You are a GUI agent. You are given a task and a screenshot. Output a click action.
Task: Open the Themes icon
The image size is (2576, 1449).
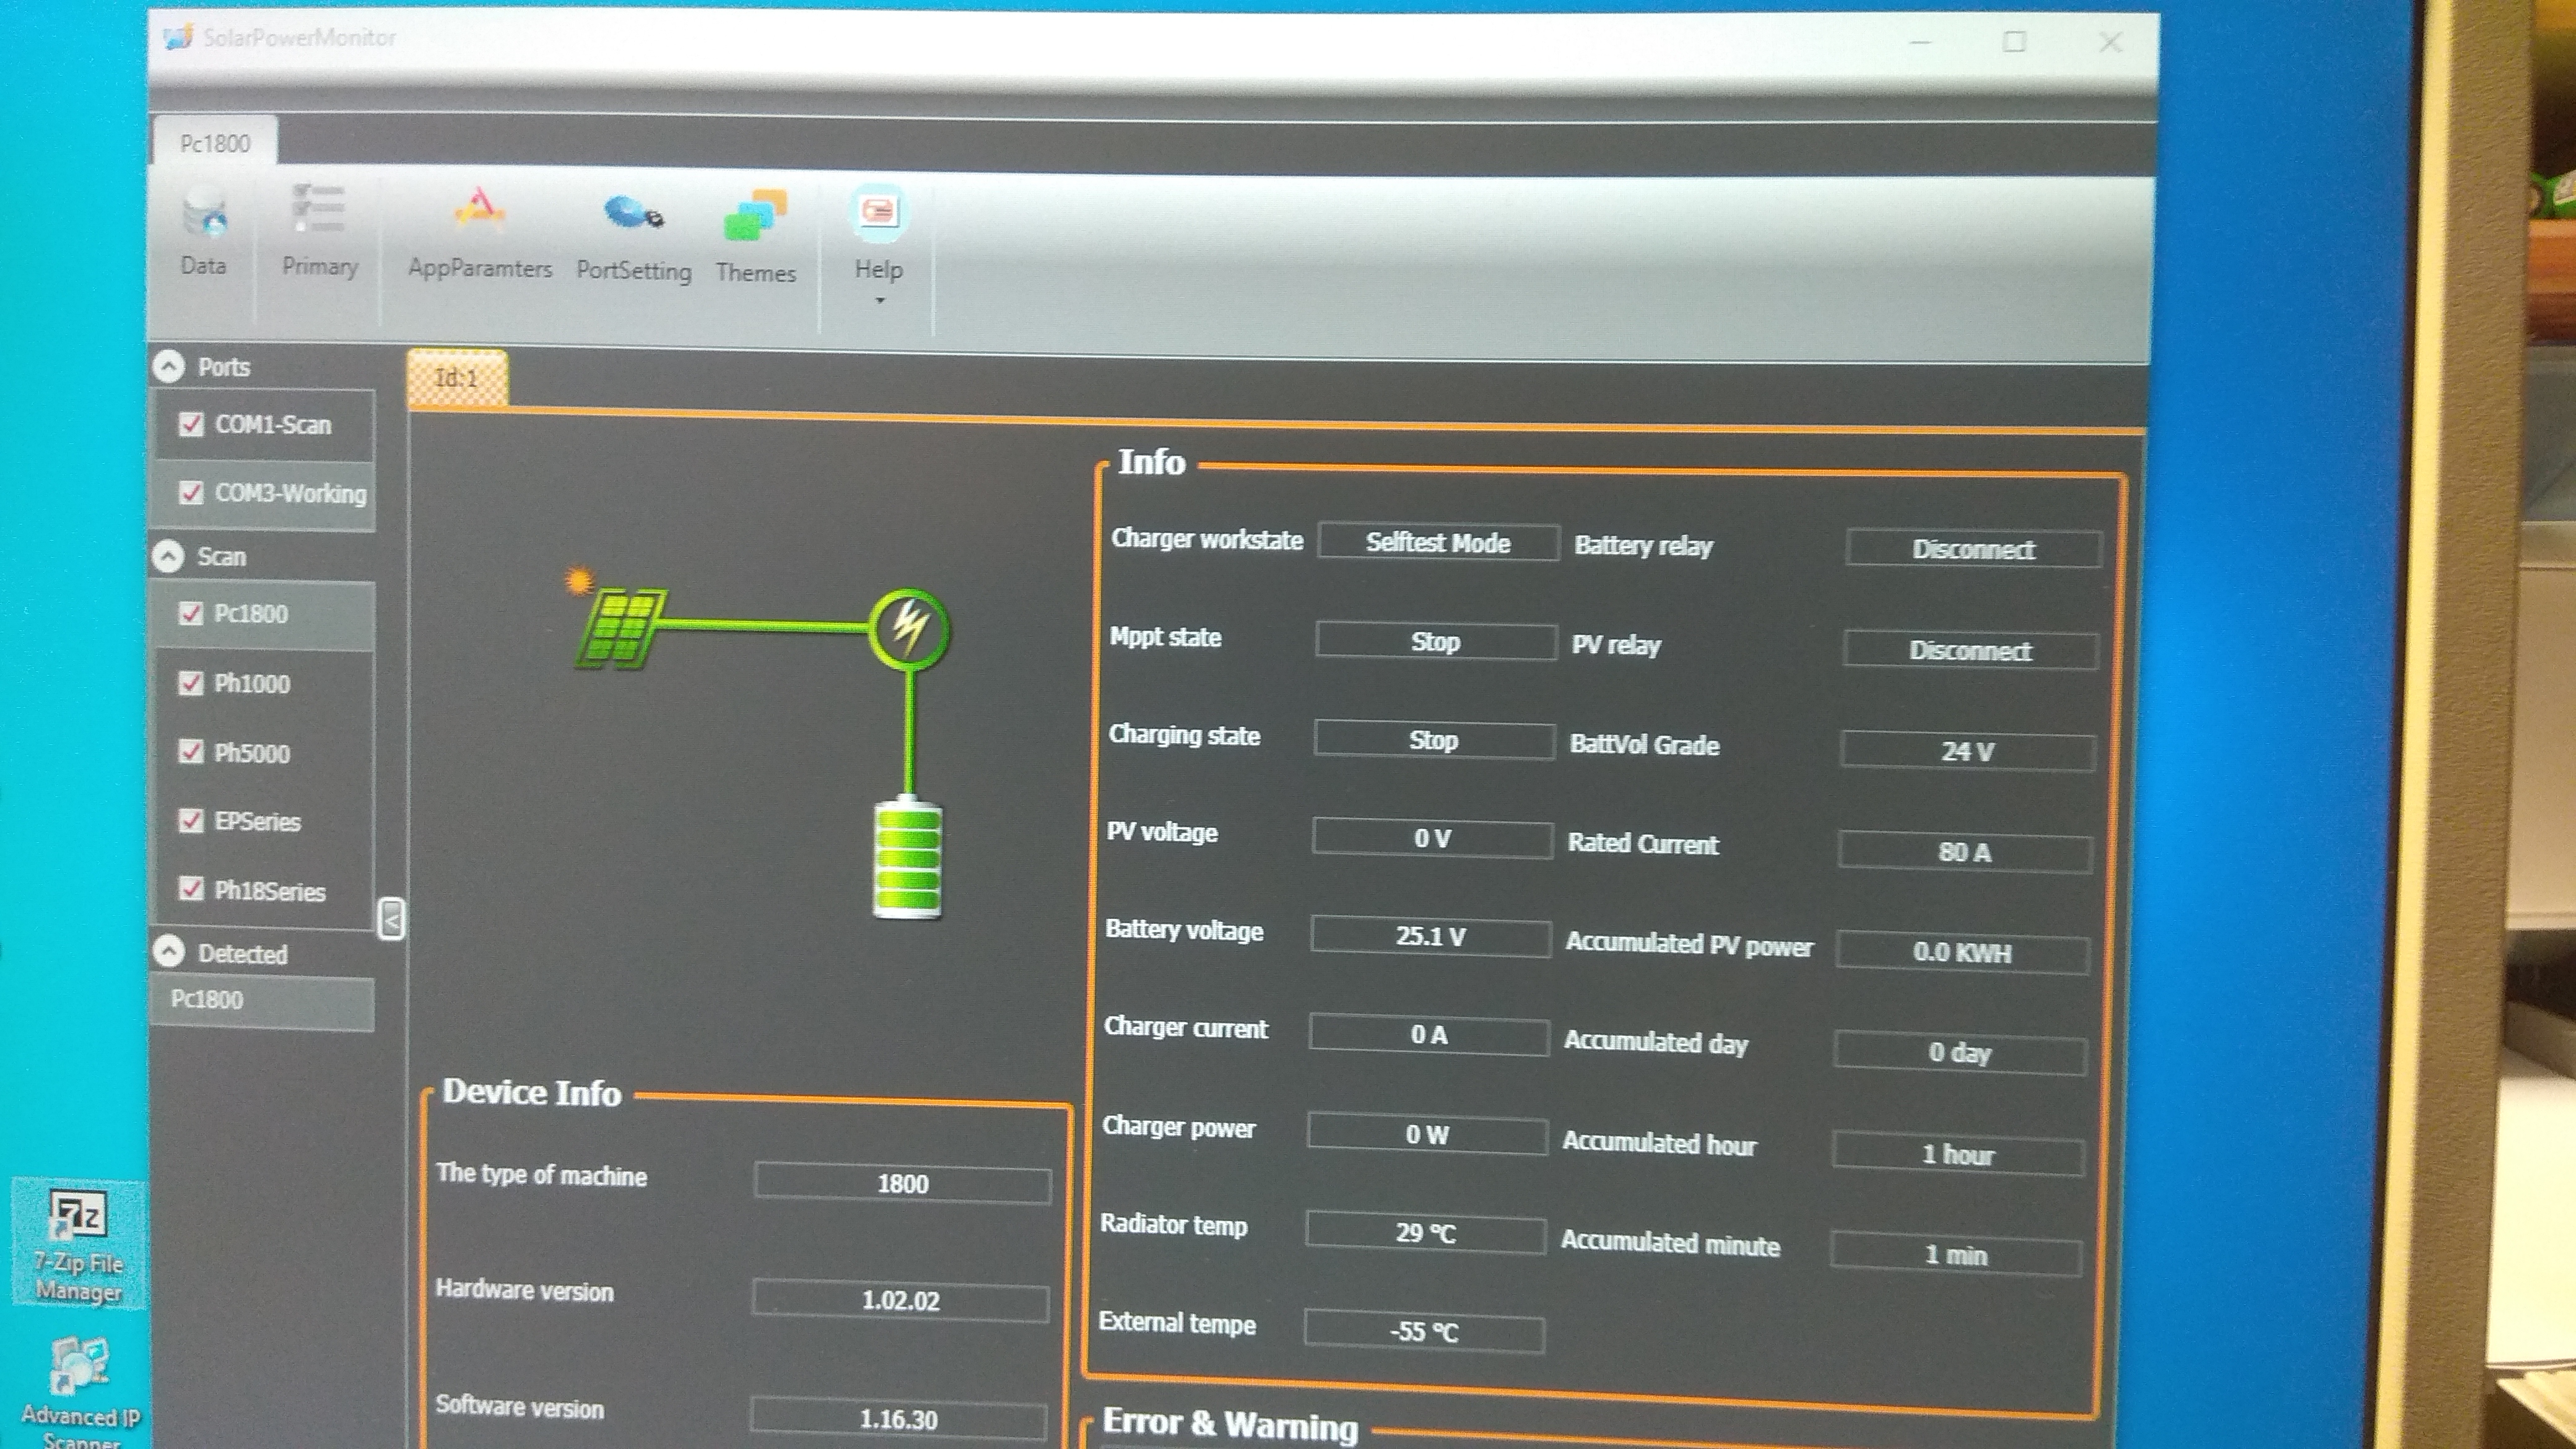(755, 215)
